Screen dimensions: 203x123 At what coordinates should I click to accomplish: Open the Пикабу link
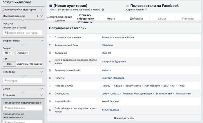tap(106, 86)
